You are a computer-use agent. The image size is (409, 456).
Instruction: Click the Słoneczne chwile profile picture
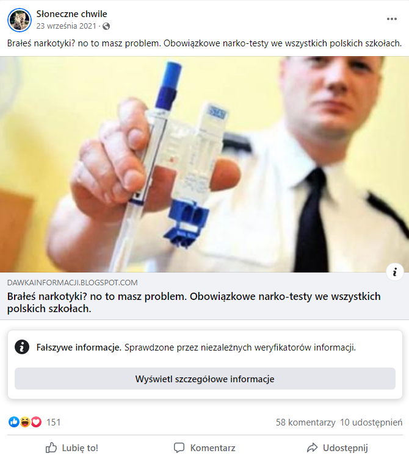[19, 20]
